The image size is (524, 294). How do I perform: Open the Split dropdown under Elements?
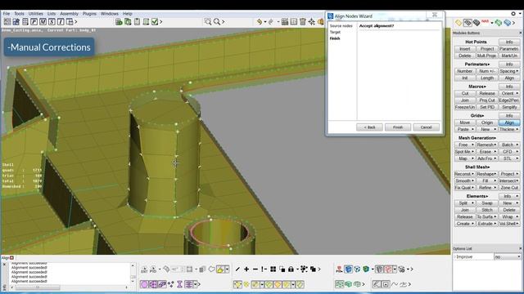click(x=464, y=203)
